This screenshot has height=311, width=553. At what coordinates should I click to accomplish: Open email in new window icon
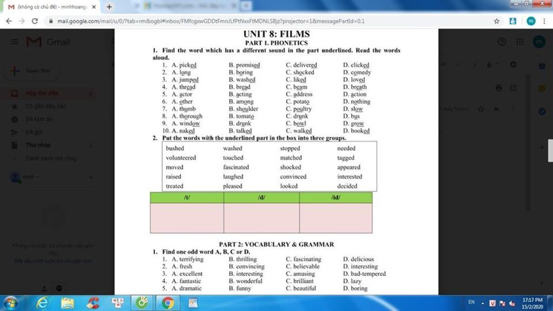tap(513, 88)
